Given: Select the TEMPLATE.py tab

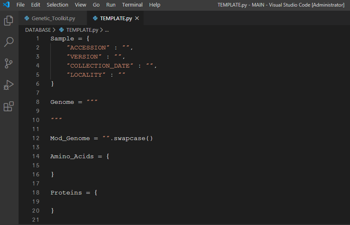Looking at the screenshot, I should click(x=115, y=18).
